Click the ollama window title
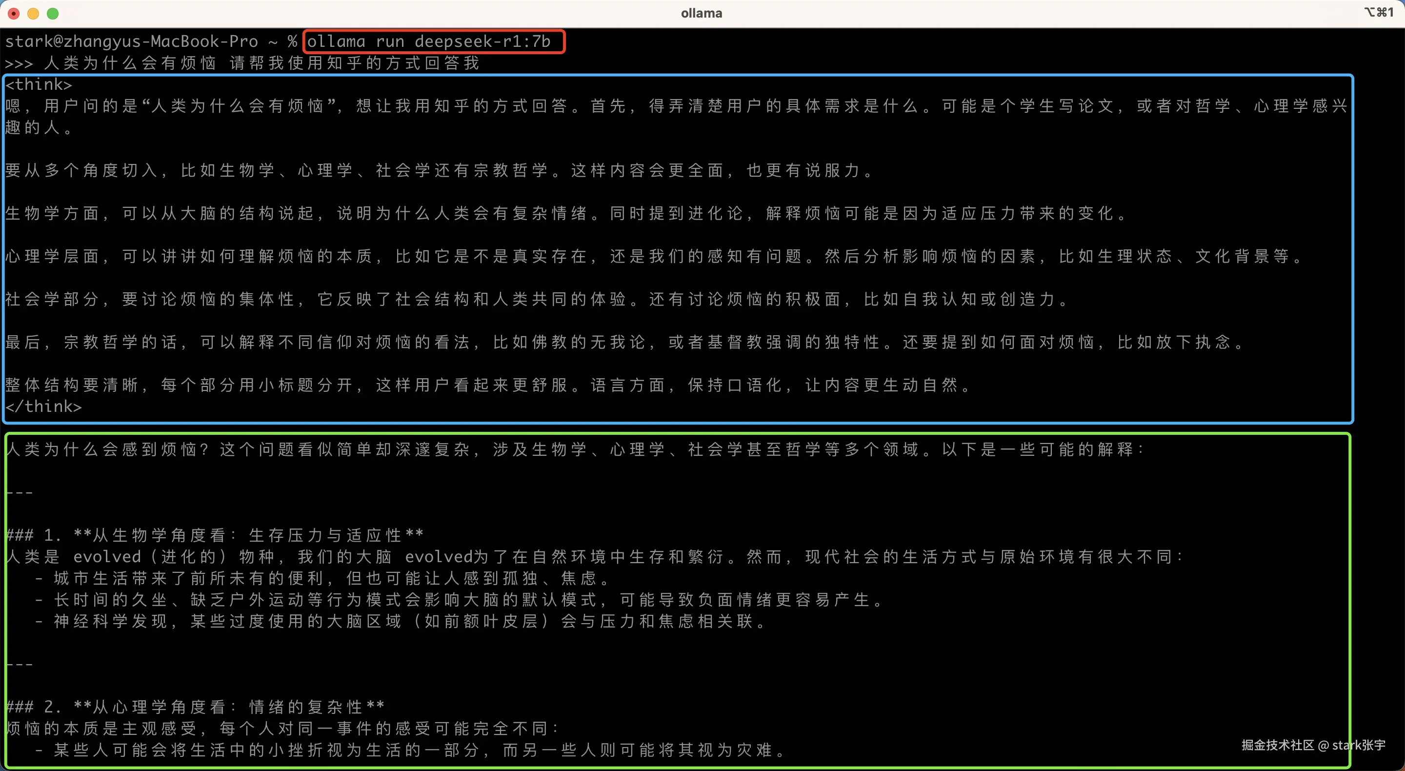This screenshot has height=771, width=1405. click(702, 13)
